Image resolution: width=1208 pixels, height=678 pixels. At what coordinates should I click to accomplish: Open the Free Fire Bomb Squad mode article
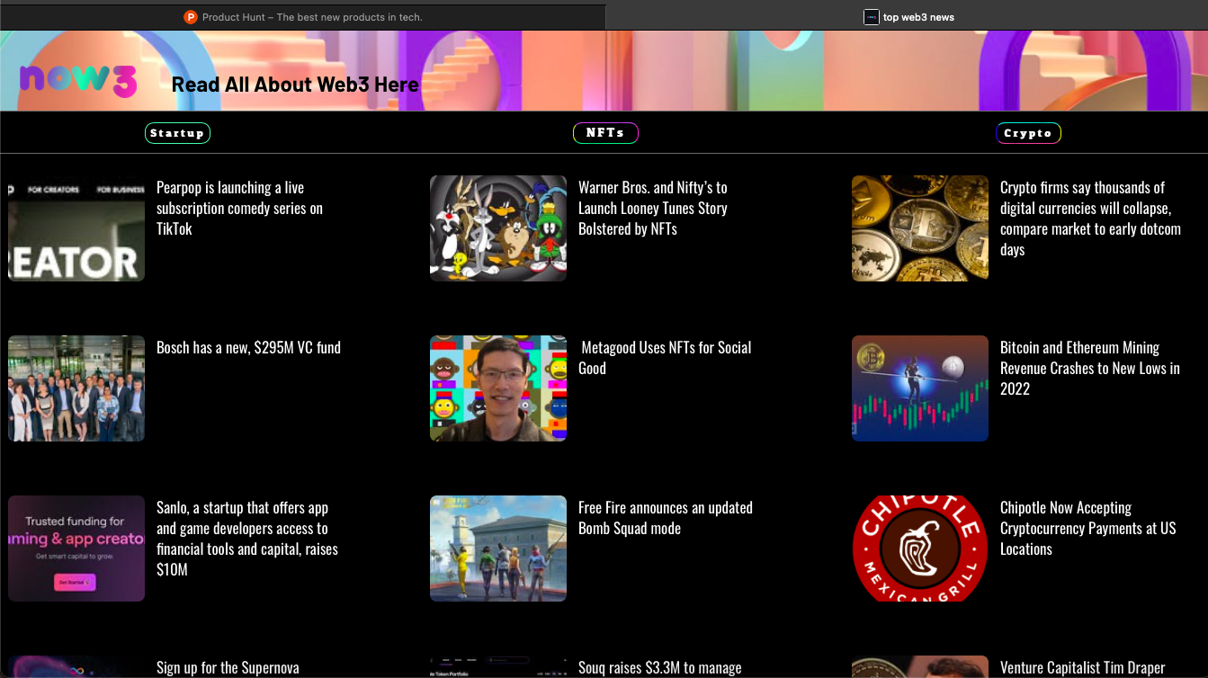[666, 517]
